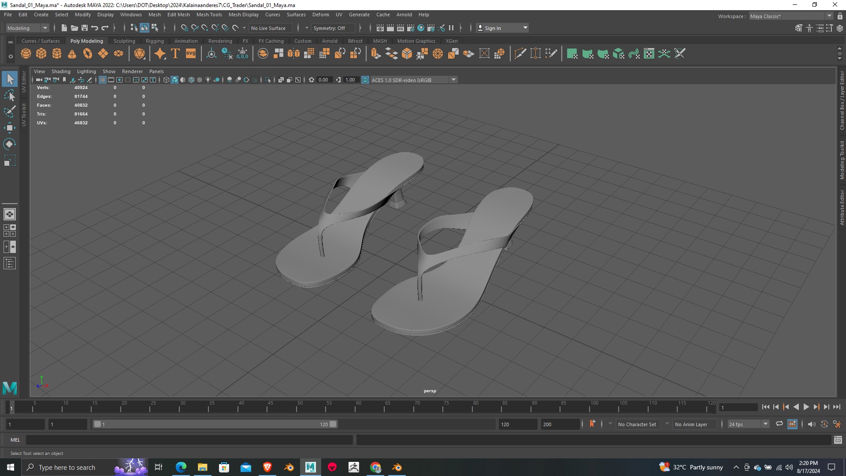846x476 pixels.
Task: Open the UV Editor shelf icon
Action: point(649,54)
